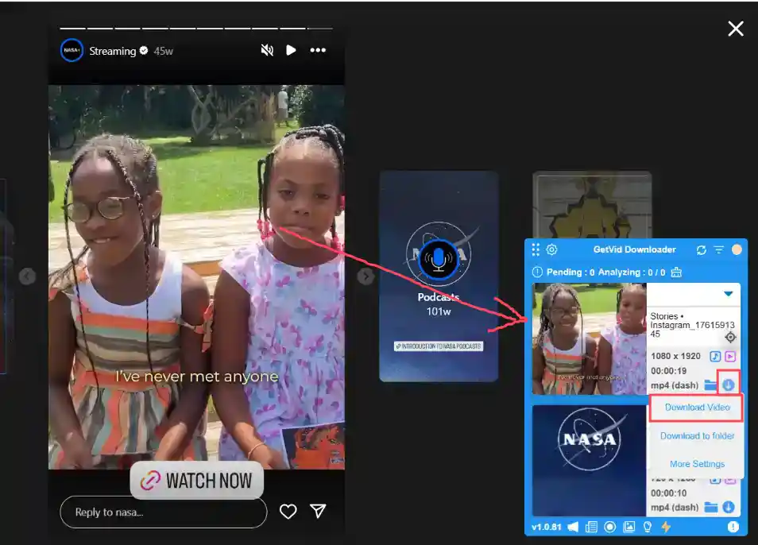Open the GetVid Downloader settings gear

(551, 249)
